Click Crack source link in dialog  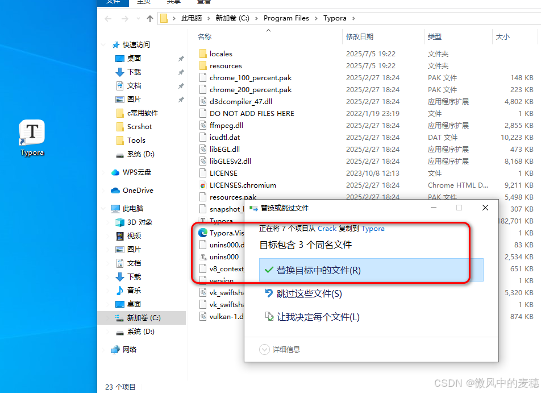327,229
